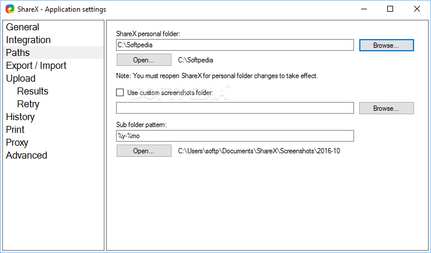Viewport: 431px width, 253px height.
Task: Close the Application settings window
Action: pos(416,9)
